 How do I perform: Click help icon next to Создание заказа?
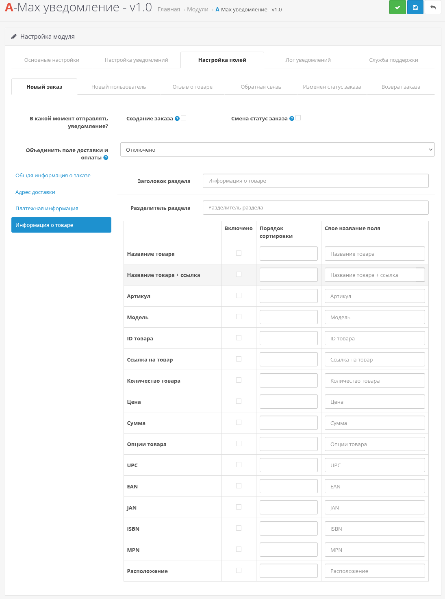pos(177,119)
